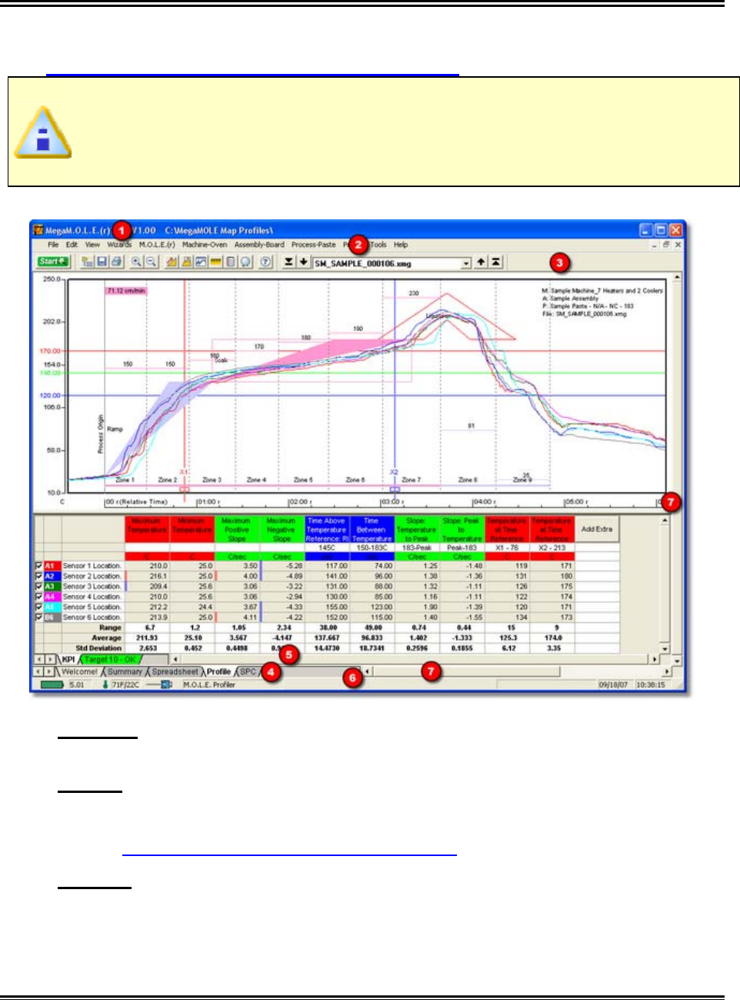The width and height of the screenshot is (740, 1000).
Task: Click battery status indicator in status bar
Action: 52,684
